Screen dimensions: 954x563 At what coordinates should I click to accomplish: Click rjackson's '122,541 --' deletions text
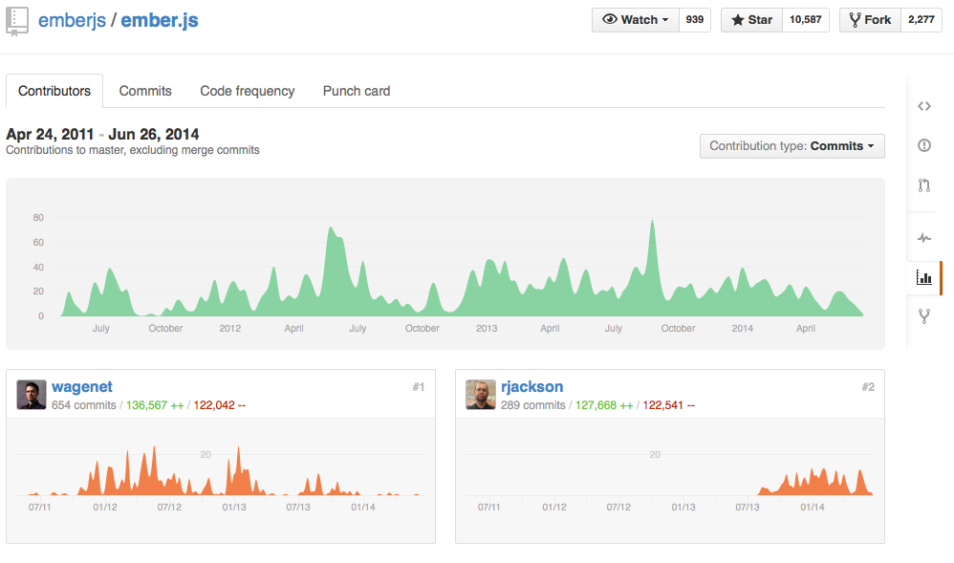coord(668,405)
